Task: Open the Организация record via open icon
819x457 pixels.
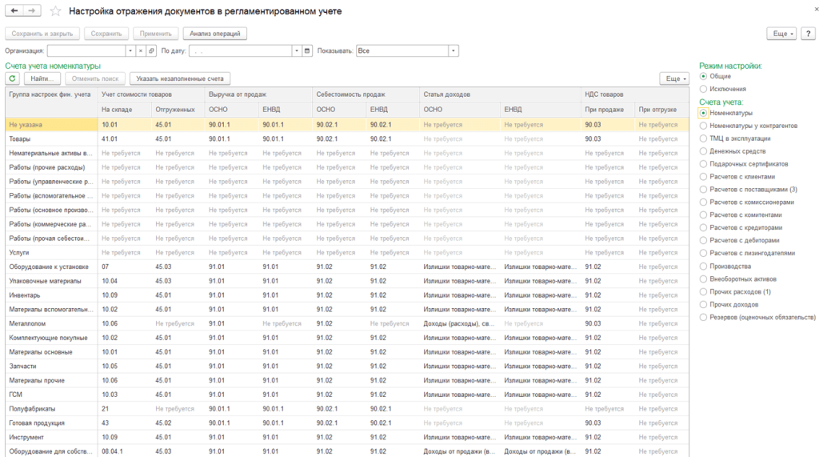Action: (151, 50)
